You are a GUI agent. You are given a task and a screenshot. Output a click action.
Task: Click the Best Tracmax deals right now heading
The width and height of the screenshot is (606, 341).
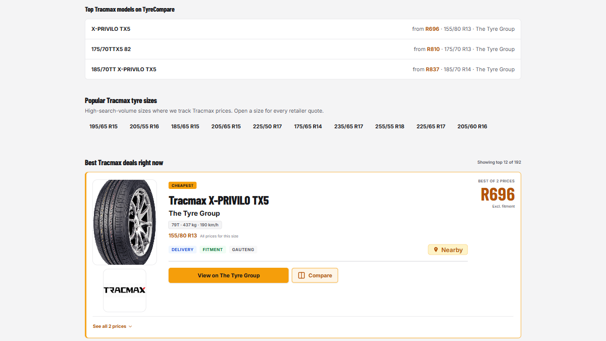point(124,163)
